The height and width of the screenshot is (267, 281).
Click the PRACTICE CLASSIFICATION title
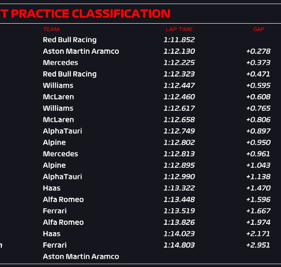90,14
